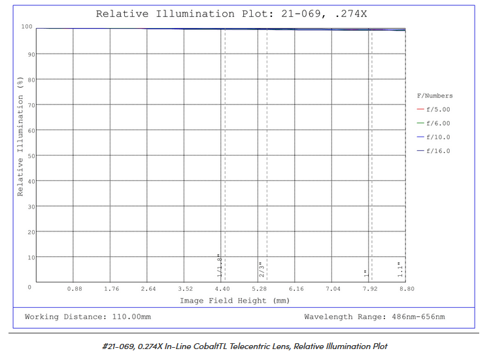Select the f/10.0 legend label text
489x353 pixels.
point(438,137)
